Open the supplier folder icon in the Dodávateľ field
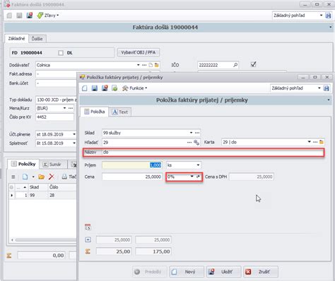Image resolution: width=335 pixels, height=281 pixels. [x=157, y=65]
